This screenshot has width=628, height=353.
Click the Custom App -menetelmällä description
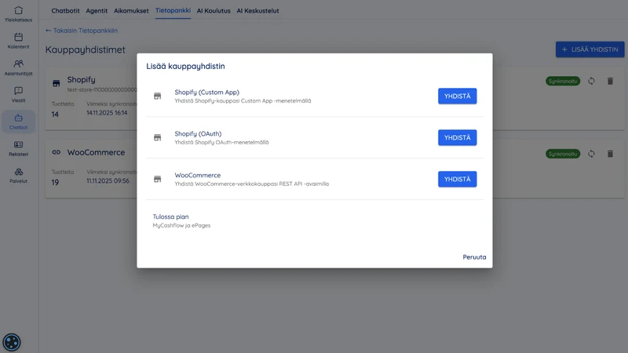(243, 101)
